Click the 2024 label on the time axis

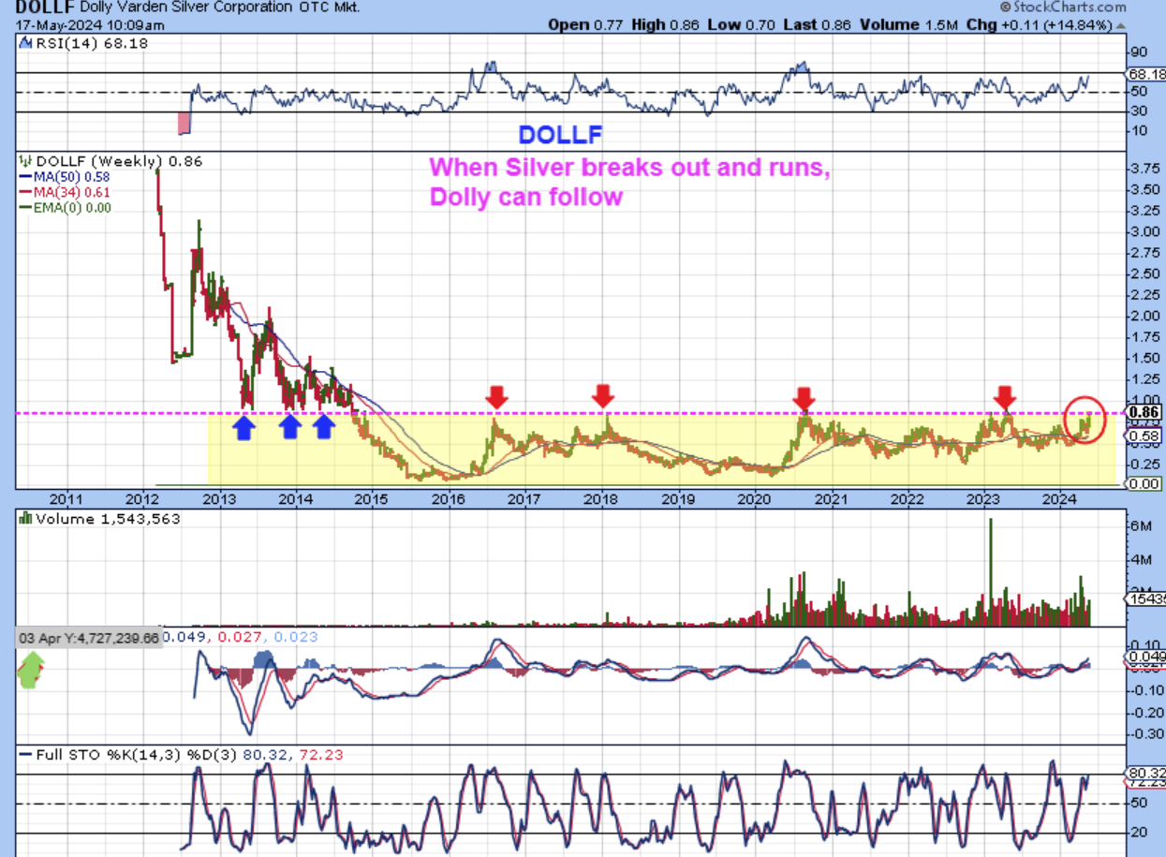click(1061, 498)
